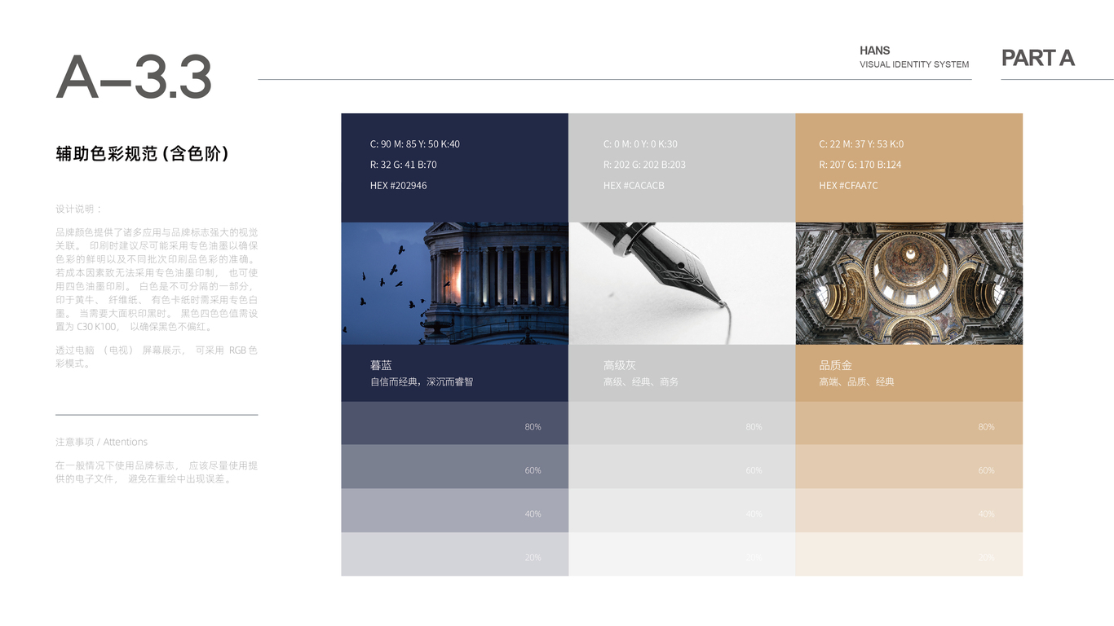The width and height of the screenshot is (1114, 626).
Task: Select the blue 20% tint swatch
Action: click(x=454, y=554)
